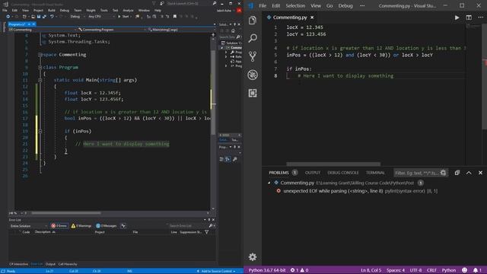Collapse Commenting.py group in Problems panel

click(x=269, y=183)
